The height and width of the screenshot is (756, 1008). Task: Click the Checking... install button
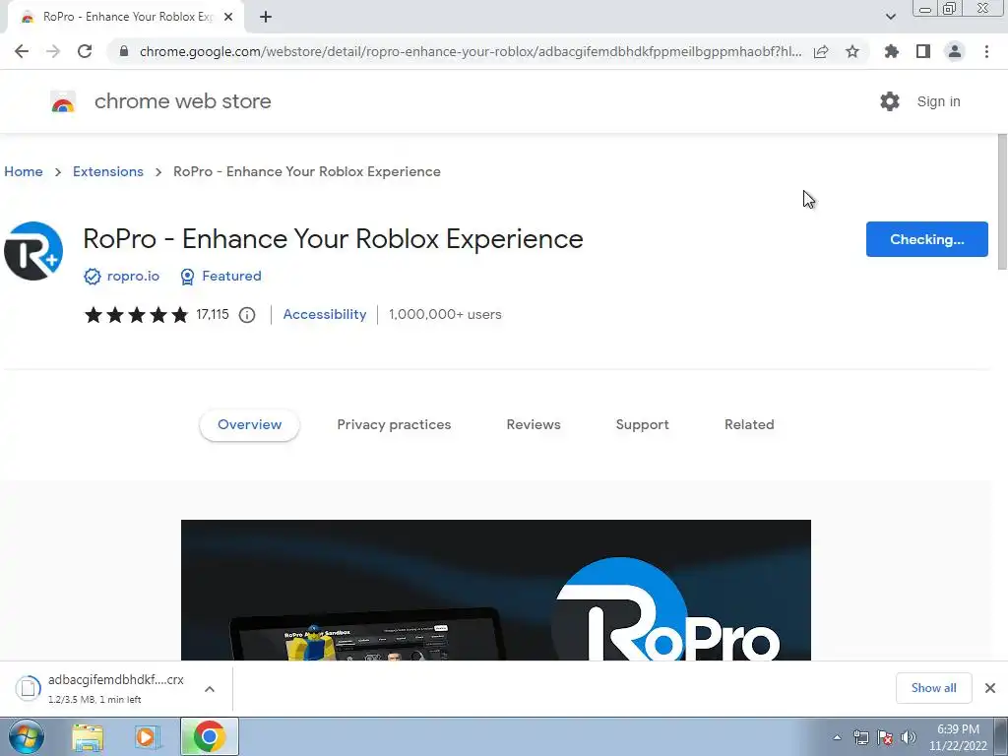(926, 239)
